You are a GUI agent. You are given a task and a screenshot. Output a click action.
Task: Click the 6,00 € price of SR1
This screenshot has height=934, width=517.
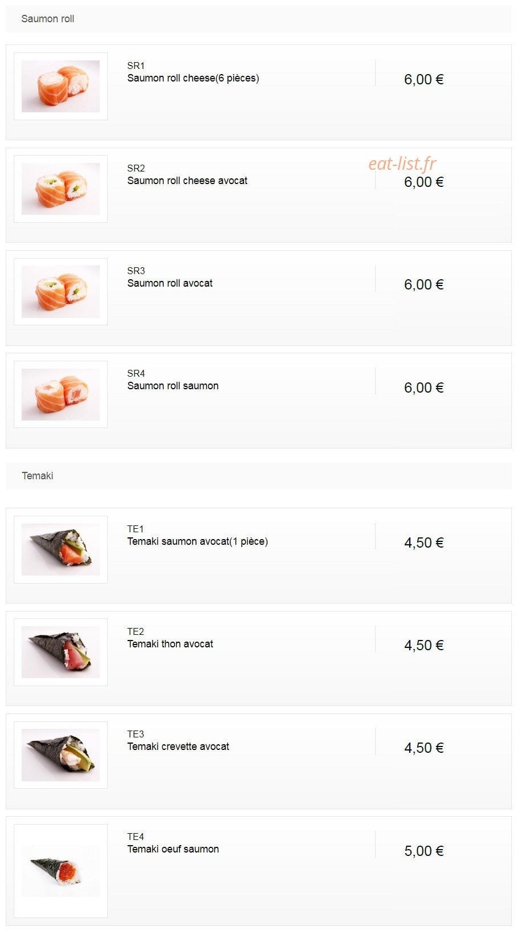coord(424,79)
